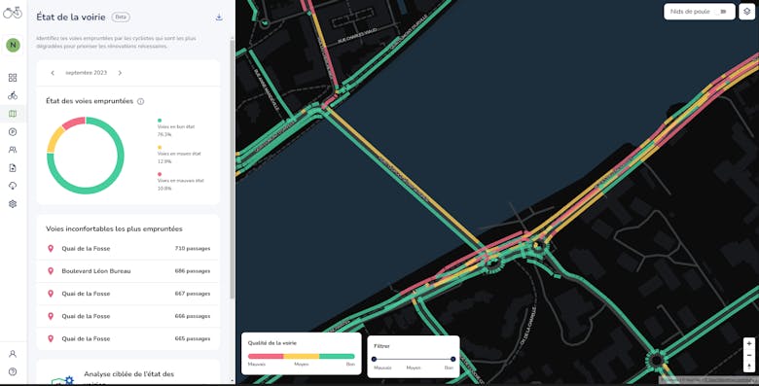Viewport: 759px width, 386px height.
Task: Select Quai de la Fosse 667 passages
Action: click(128, 294)
